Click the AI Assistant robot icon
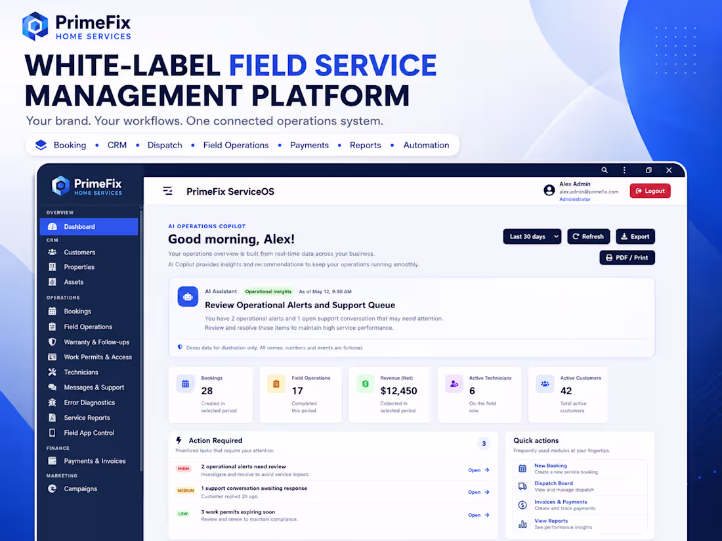Viewport: 722px width, 541px height. point(188,296)
